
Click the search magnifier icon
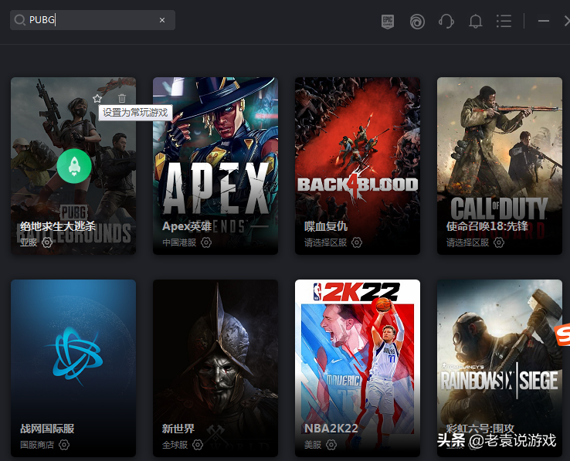19,20
